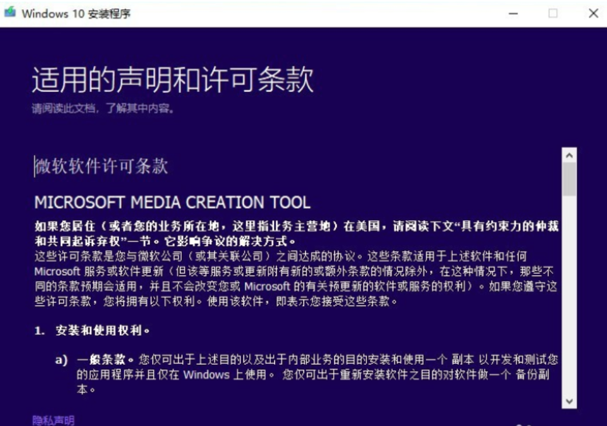Image resolution: width=607 pixels, height=426 pixels.
Task: Click the Windows 10 安装程序 title bar text
Action: coord(76,14)
